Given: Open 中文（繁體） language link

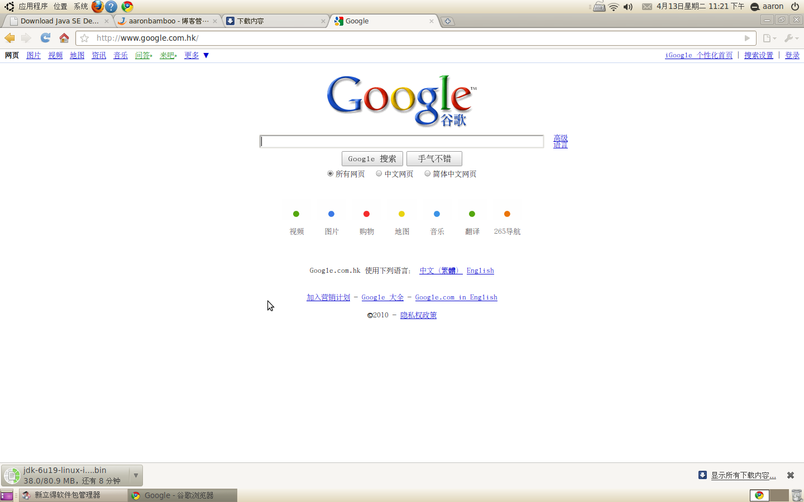Looking at the screenshot, I should click(x=441, y=271).
